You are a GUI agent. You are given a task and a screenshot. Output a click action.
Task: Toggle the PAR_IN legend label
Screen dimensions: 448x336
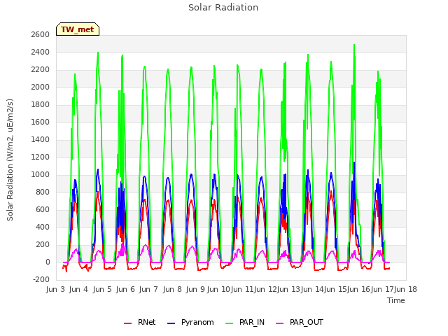[252, 322]
